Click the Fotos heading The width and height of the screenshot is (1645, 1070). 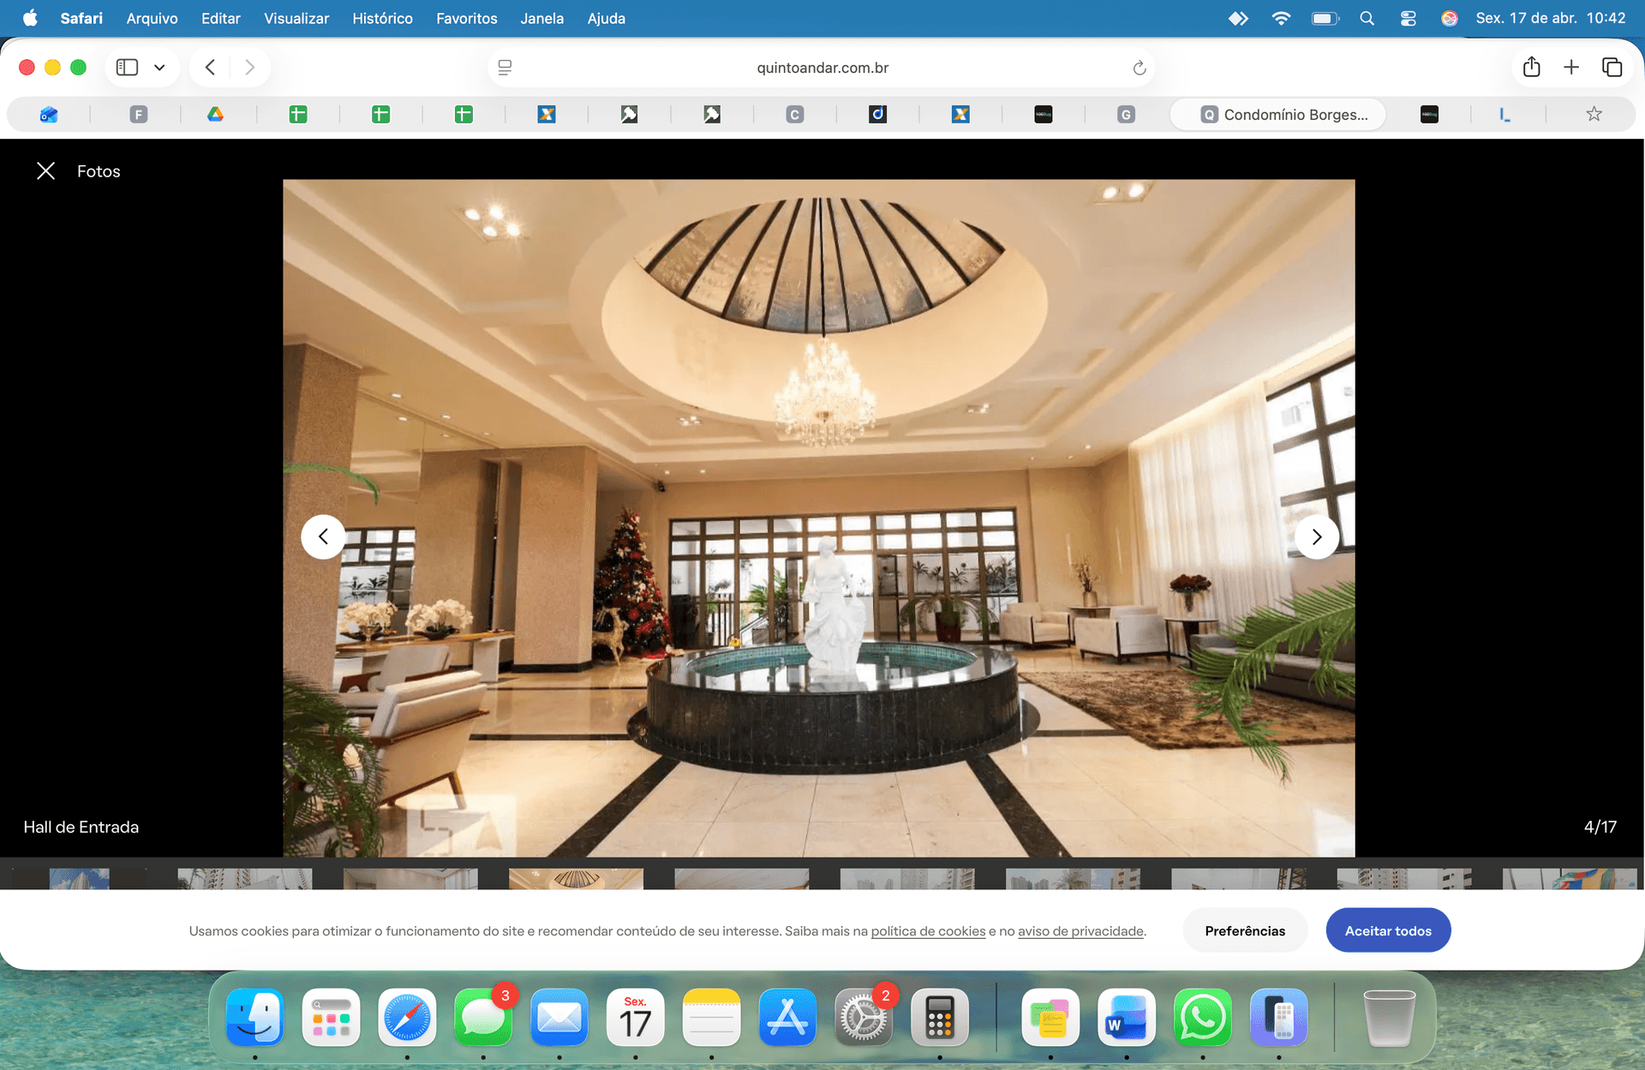[99, 171]
